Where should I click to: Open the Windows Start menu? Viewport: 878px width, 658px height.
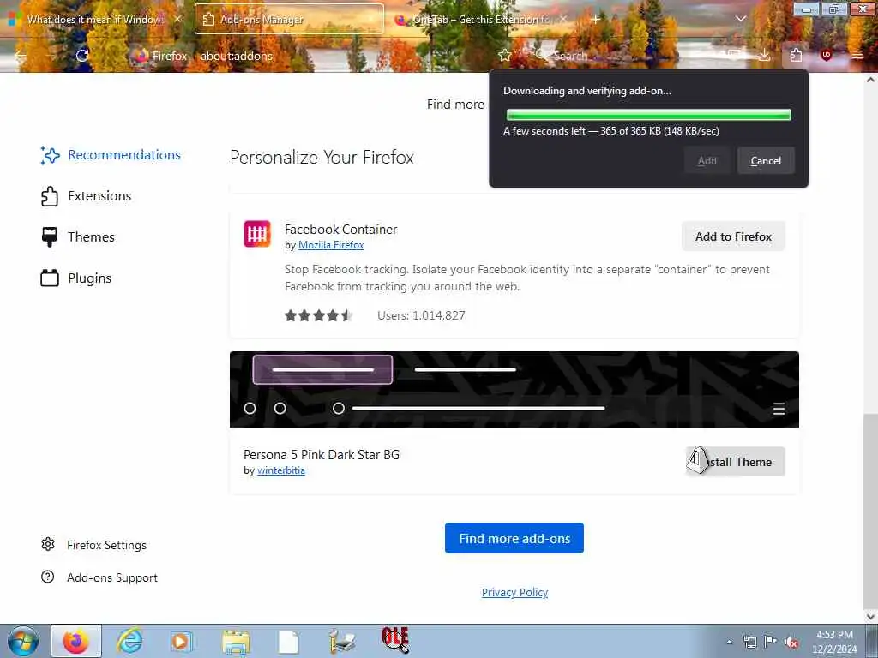(x=23, y=641)
